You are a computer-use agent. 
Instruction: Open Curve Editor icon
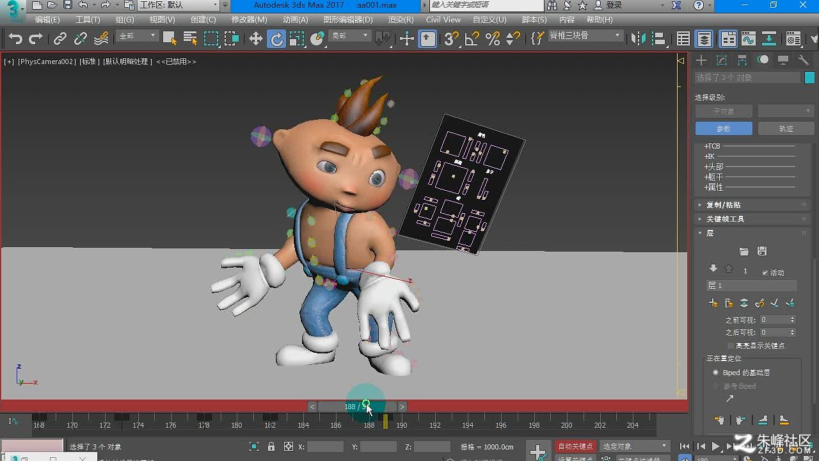click(749, 39)
